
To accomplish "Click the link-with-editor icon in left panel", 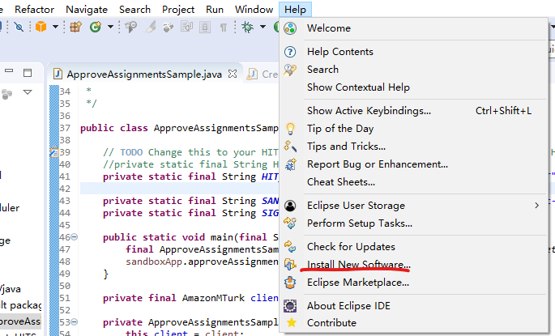I will click(6, 94).
